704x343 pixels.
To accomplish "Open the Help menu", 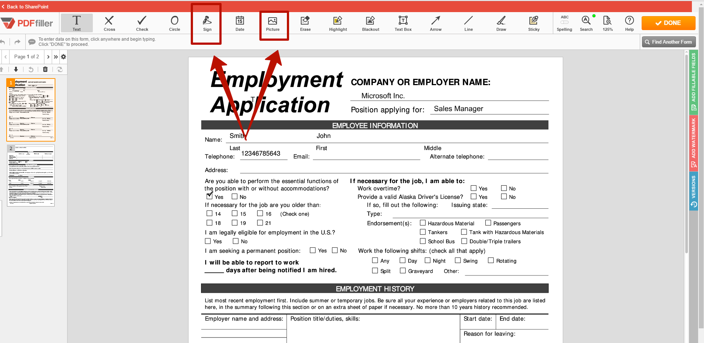I will pyautogui.click(x=630, y=23).
